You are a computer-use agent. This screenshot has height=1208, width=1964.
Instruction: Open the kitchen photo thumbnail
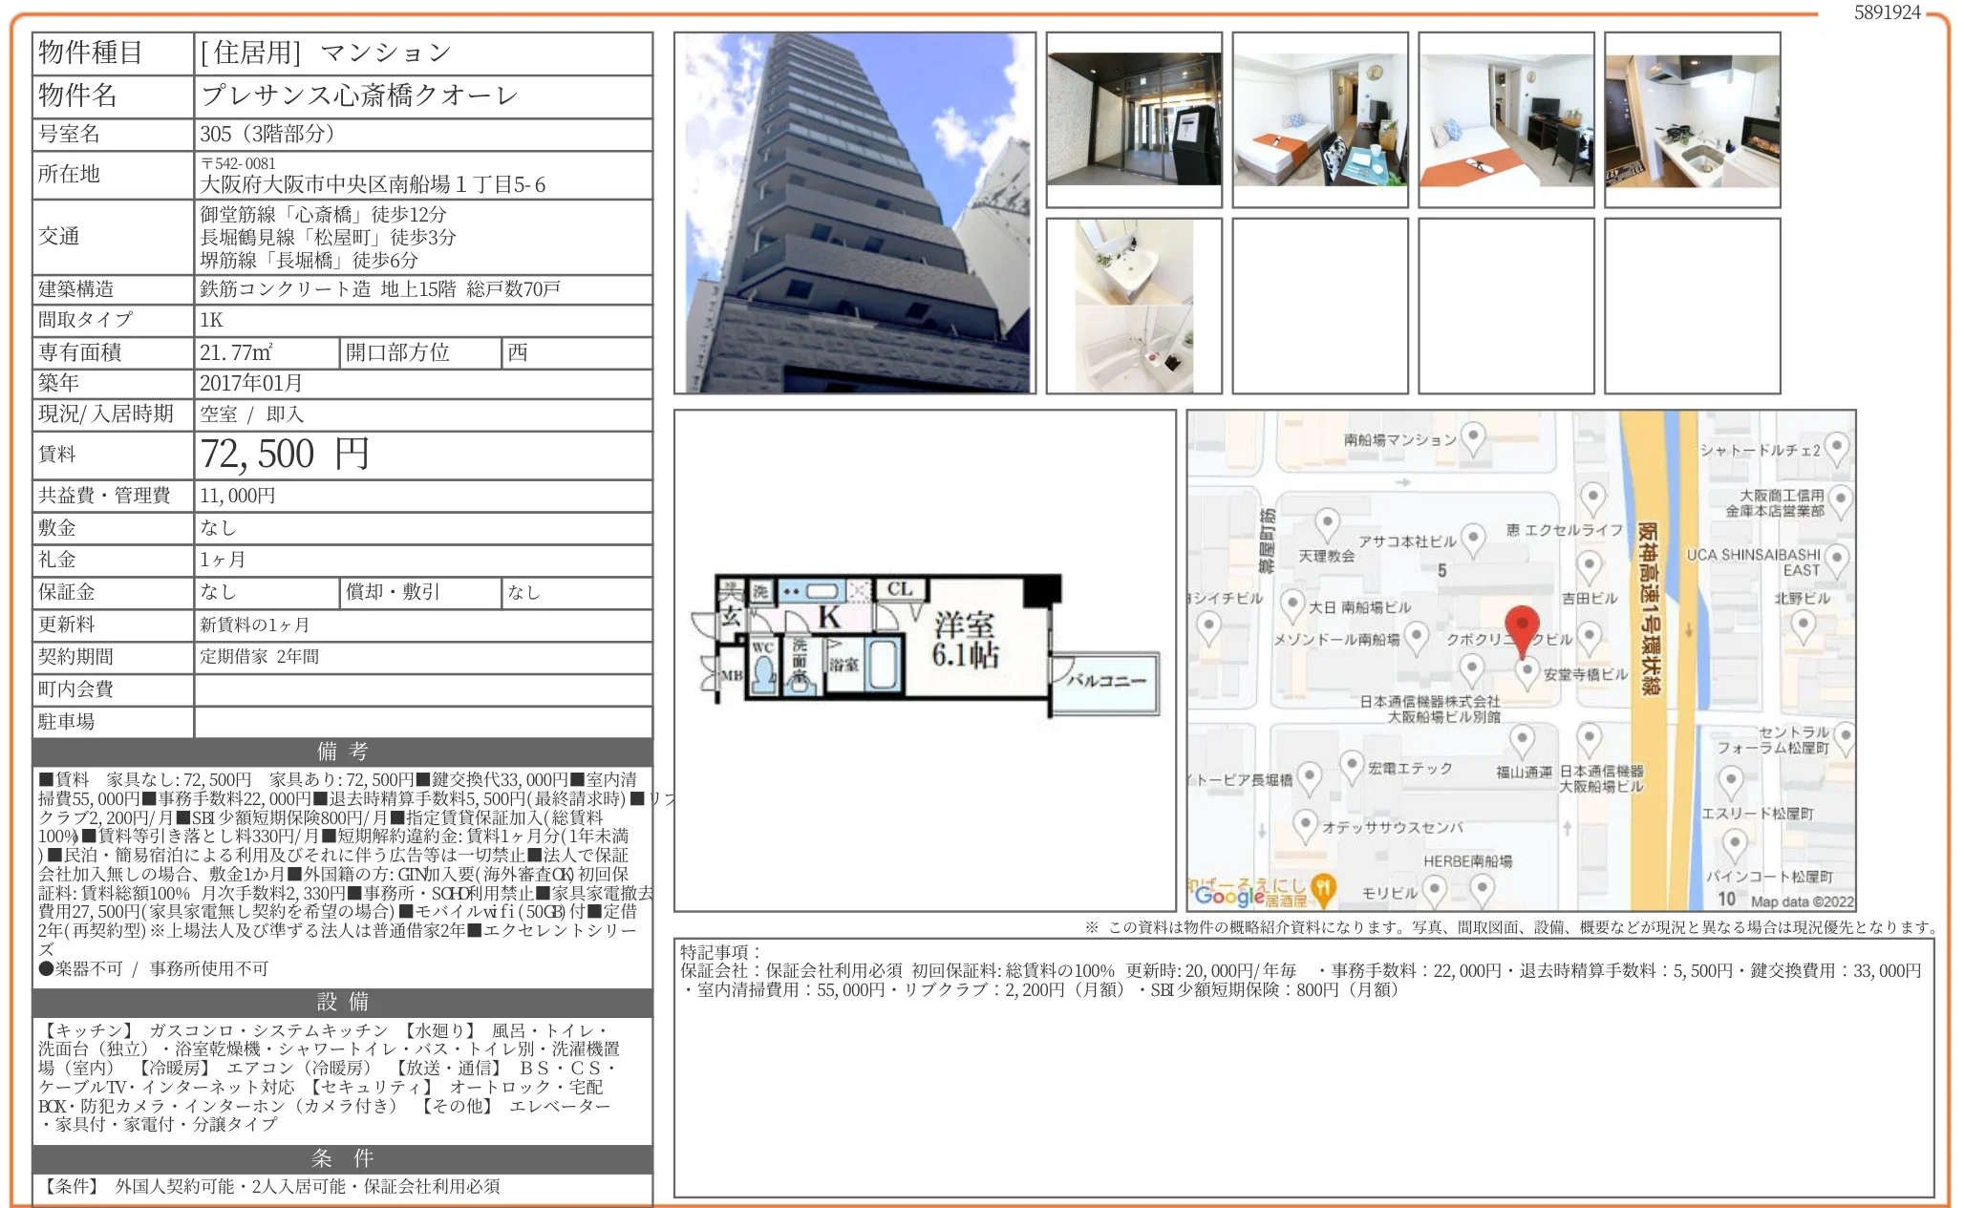(1692, 119)
